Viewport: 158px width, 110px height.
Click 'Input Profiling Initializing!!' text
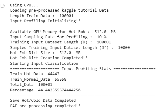(x=45, y=21)
